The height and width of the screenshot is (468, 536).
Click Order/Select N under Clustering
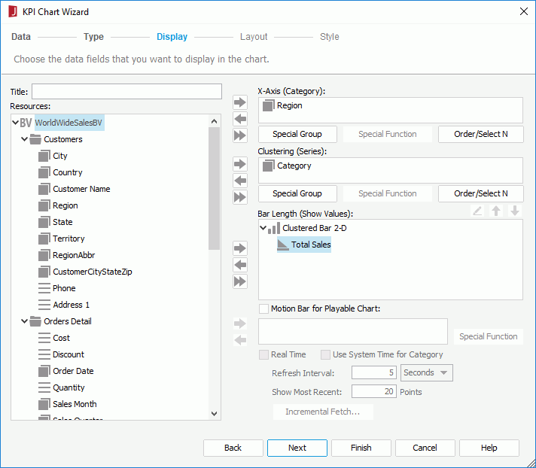tap(480, 193)
